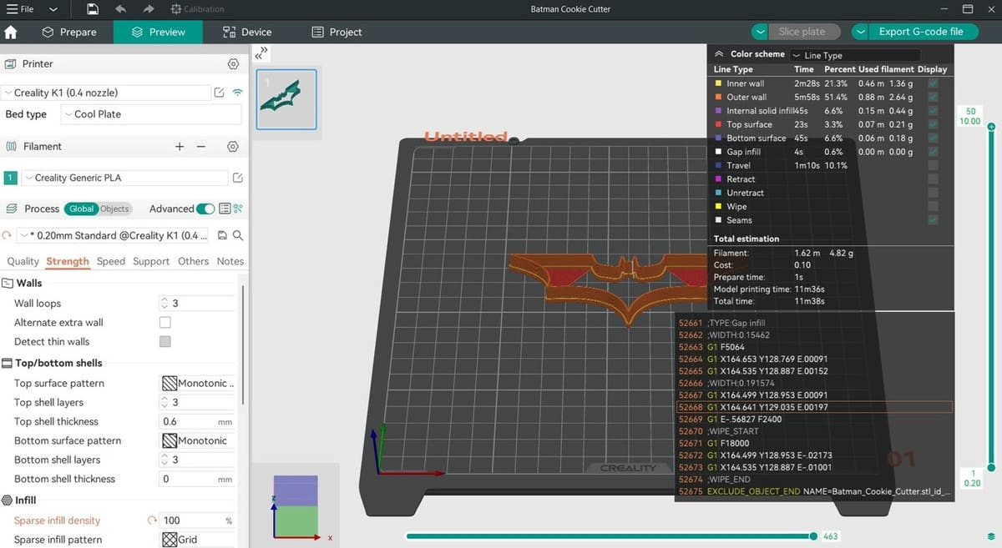Toggle Top surface display checkbox
Screen dimensions: 1002x548
(933, 124)
